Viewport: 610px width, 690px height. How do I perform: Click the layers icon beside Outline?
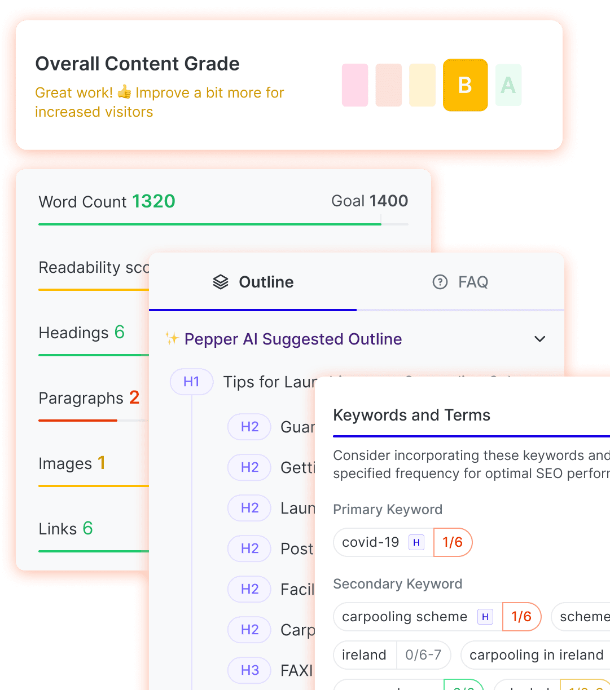(x=221, y=282)
